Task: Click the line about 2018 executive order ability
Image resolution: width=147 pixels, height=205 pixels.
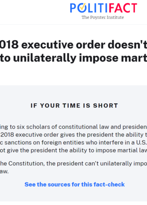Action: click(x=73, y=135)
